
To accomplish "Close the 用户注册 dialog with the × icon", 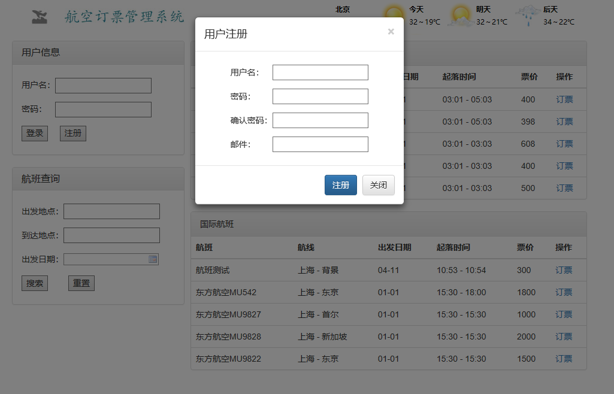I will point(391,32).
